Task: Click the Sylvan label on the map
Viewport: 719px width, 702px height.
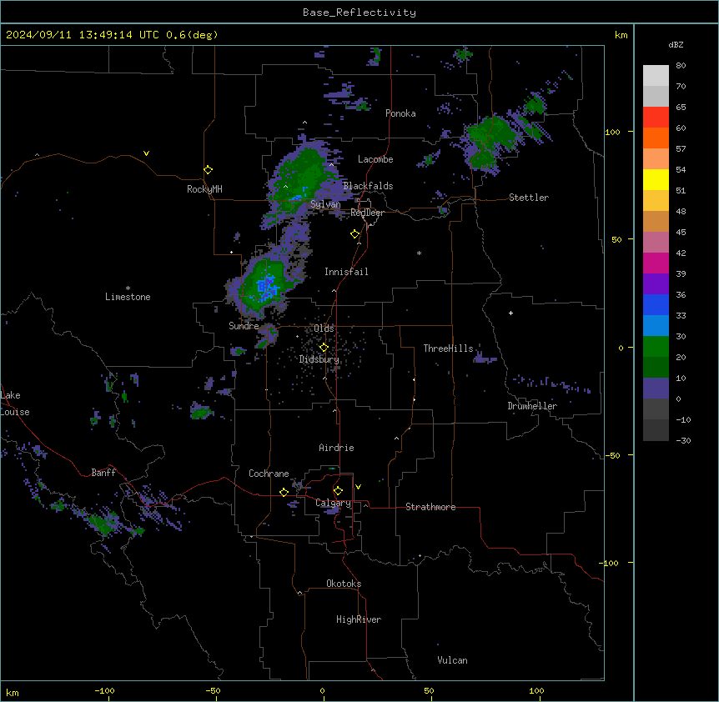Action: pyautogui.click(x=325, y=204)
